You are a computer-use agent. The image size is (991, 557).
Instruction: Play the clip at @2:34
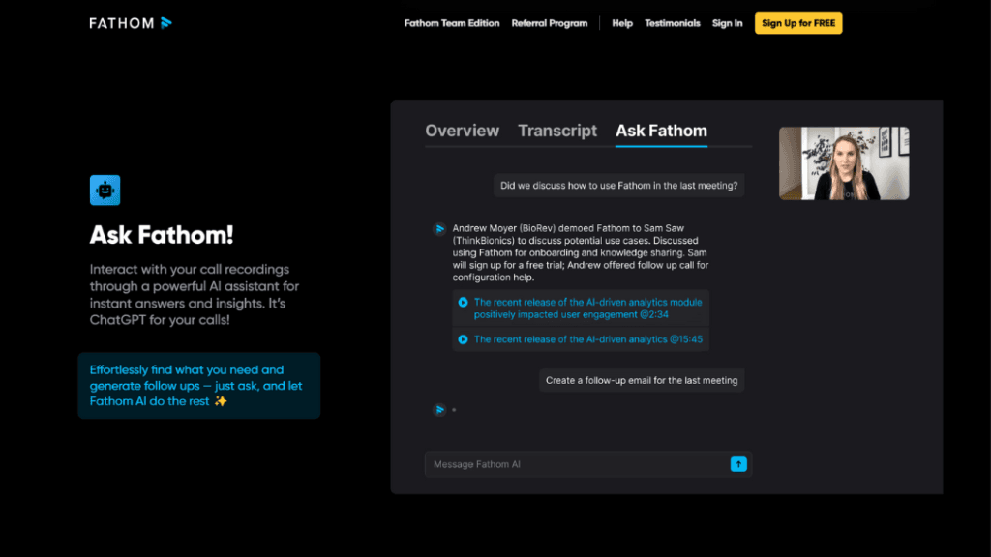[x=463, y=303]
